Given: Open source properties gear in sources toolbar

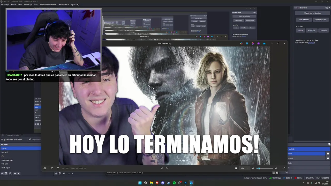Looking at the screenshot, I should point(64,173).
